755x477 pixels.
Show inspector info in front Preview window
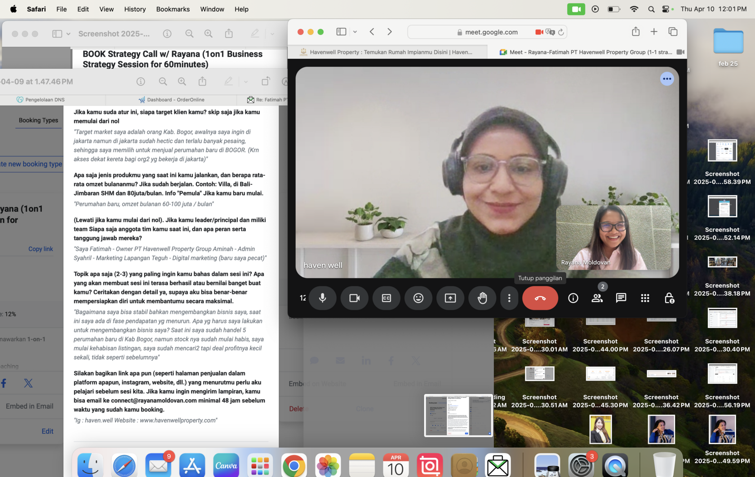coord(141,81)
